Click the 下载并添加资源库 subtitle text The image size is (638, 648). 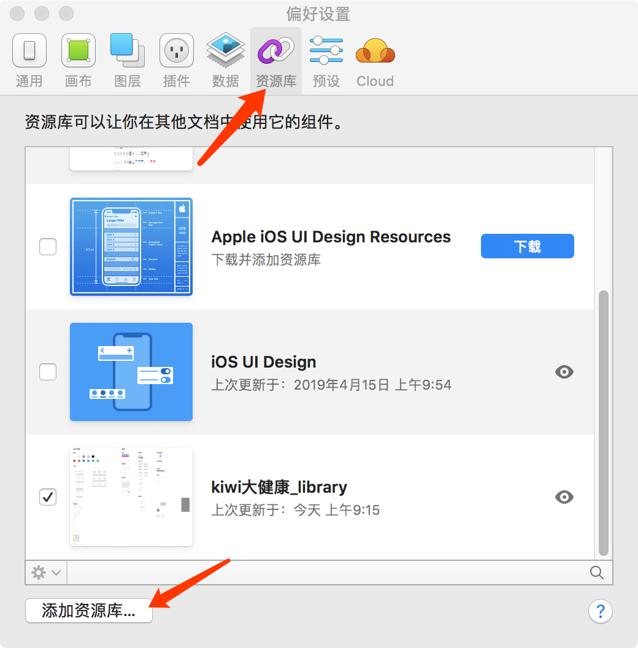click(266, 260)
